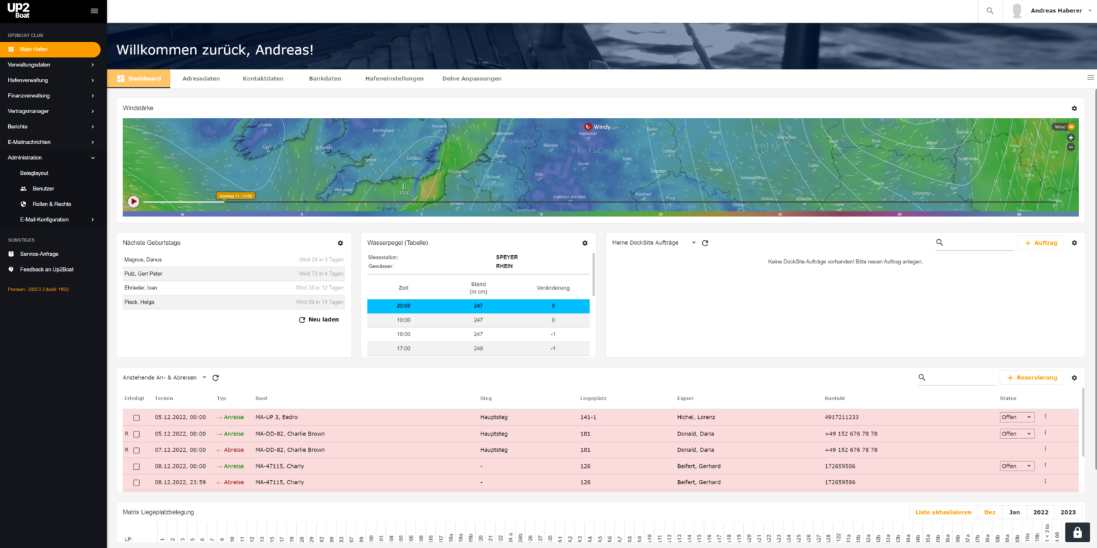This screenshot has height=548, width=1097.
Task: Open Meine DockSite Aufträge dropdown arrow
Action: click(x=694, y=243)
